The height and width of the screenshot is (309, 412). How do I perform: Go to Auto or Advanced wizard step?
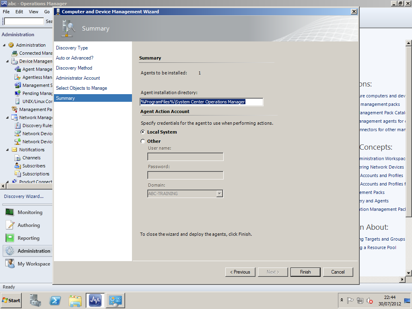[74, 58]
